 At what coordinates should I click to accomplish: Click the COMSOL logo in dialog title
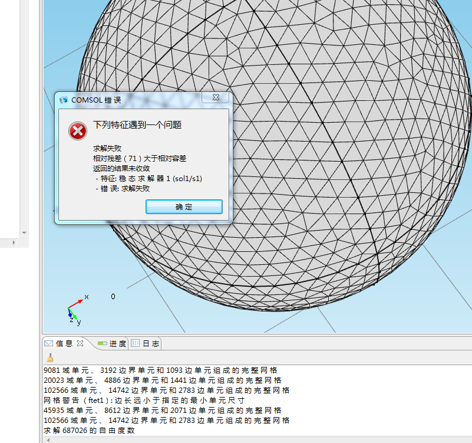point(64,100)
